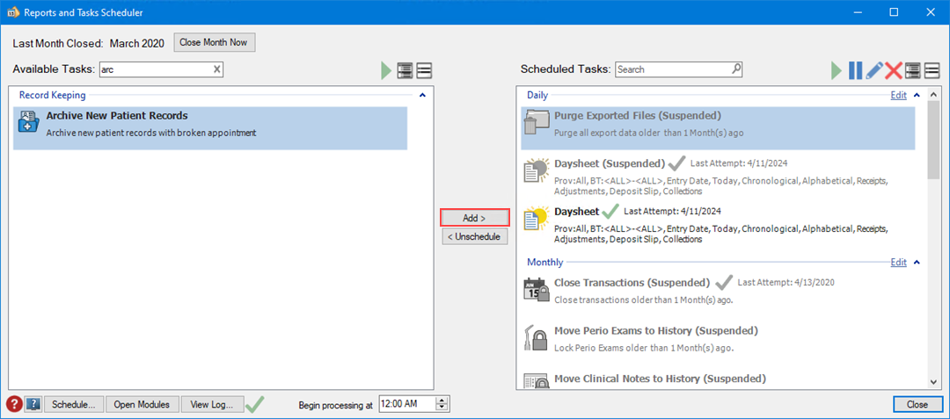
Task: Collapse the Daily scheduled tasks group
Action: point(916,95)
